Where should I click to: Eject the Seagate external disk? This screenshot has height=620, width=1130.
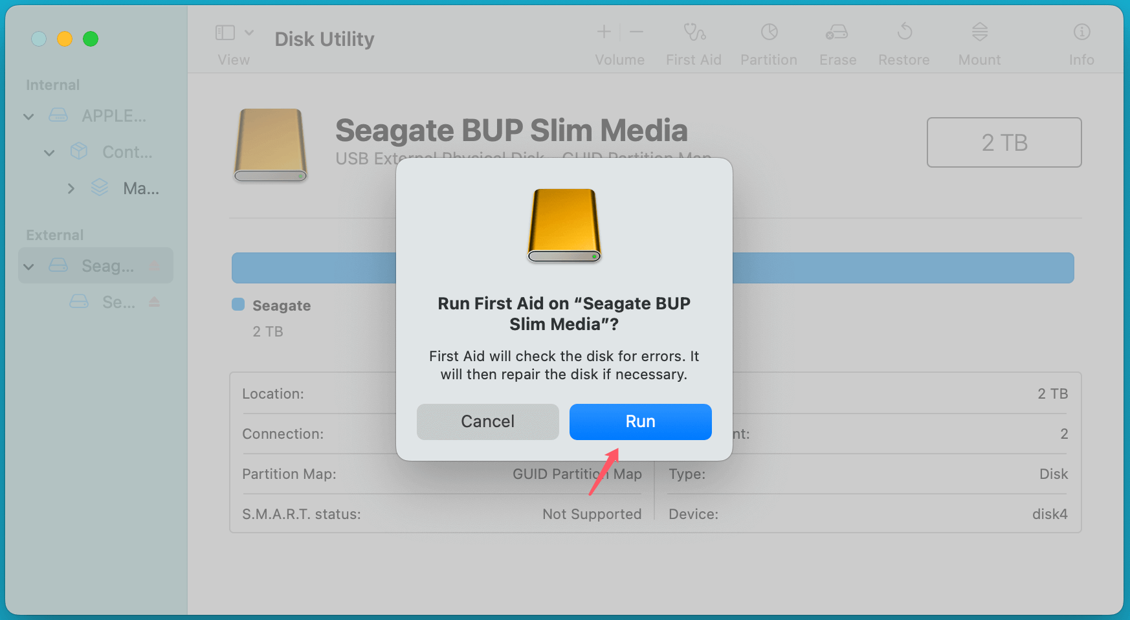coord(154,265)
